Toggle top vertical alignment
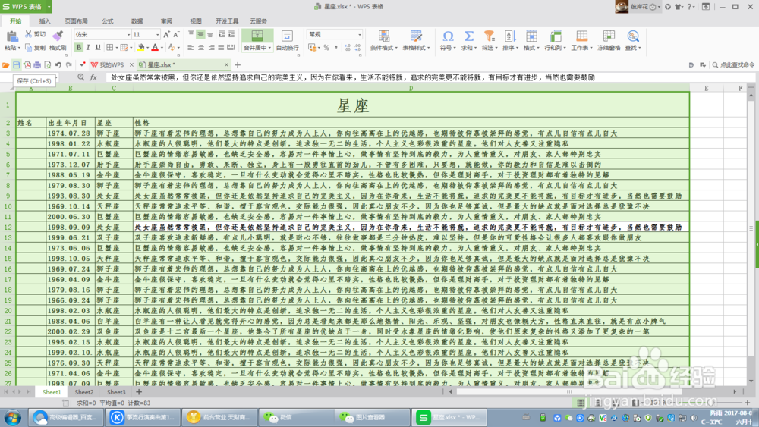Viewport: 759px width, 427px height. click(191, 34)
